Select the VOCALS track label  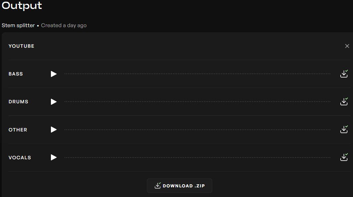point(20,158)
